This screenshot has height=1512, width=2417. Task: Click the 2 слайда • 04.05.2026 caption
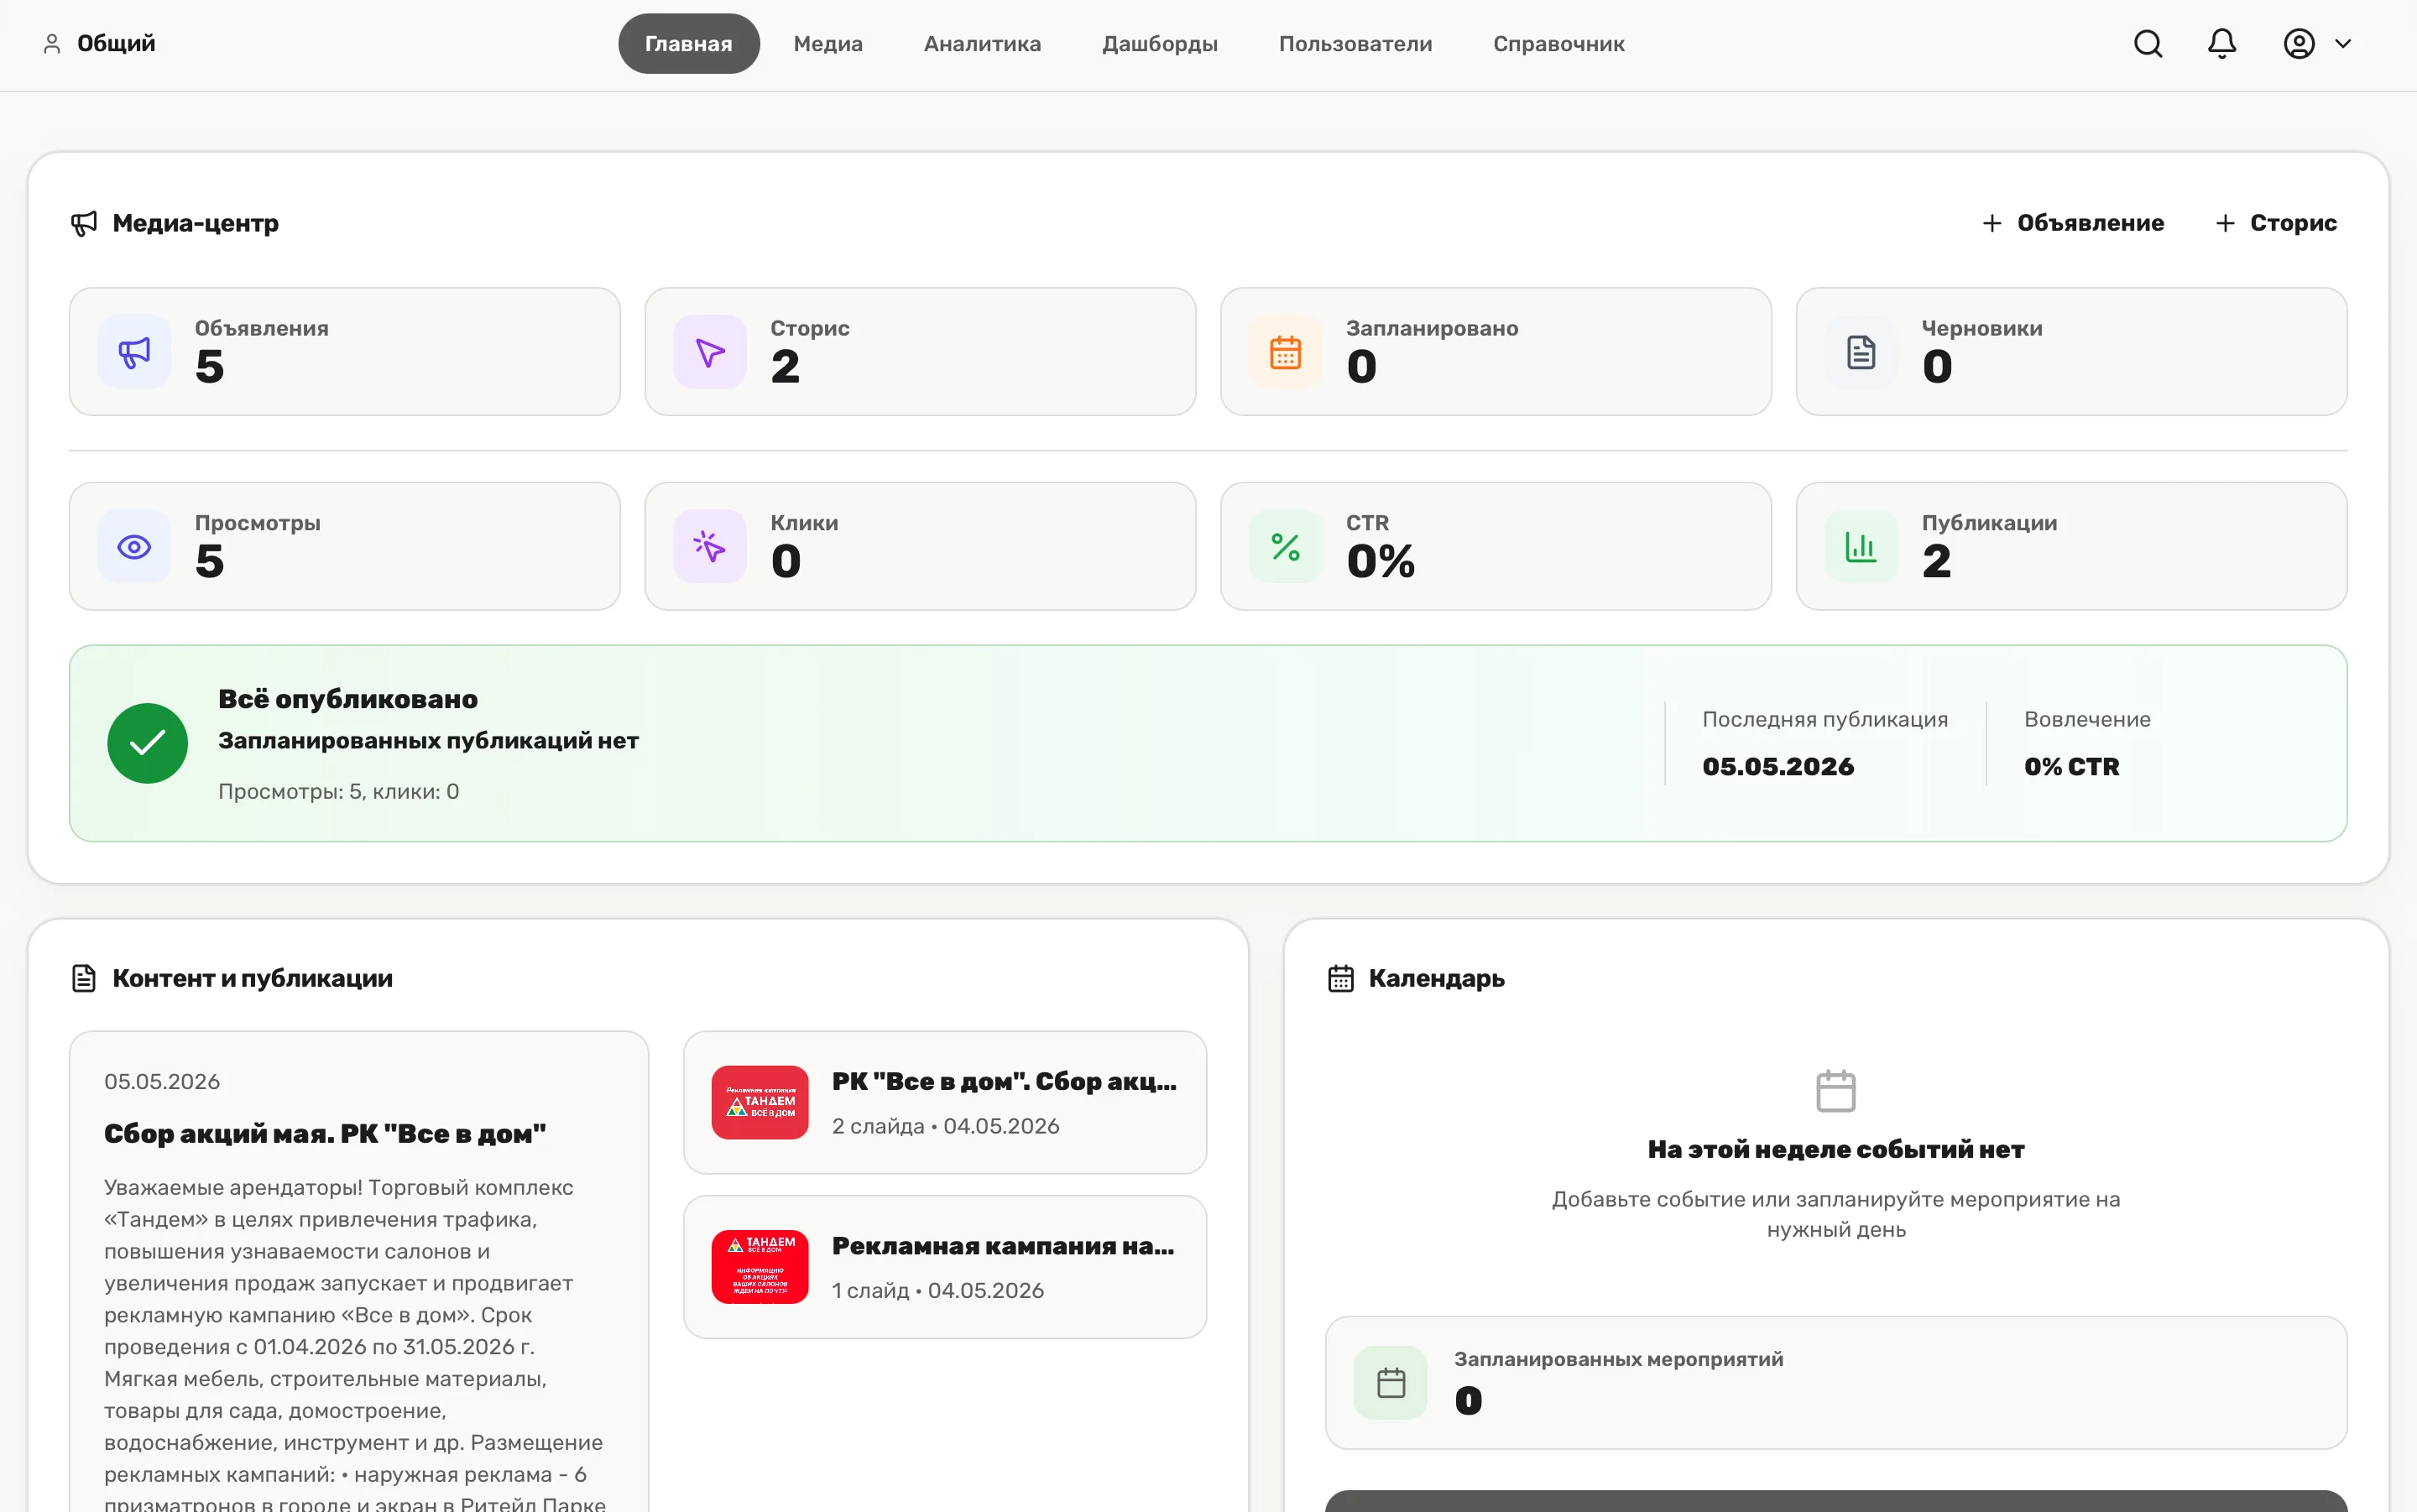click(x=946, y=1127)
